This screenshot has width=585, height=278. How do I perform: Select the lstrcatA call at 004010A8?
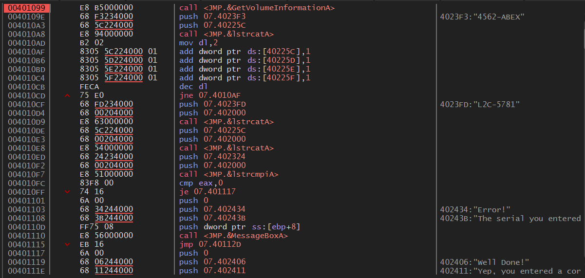click(x=226, y=34)
